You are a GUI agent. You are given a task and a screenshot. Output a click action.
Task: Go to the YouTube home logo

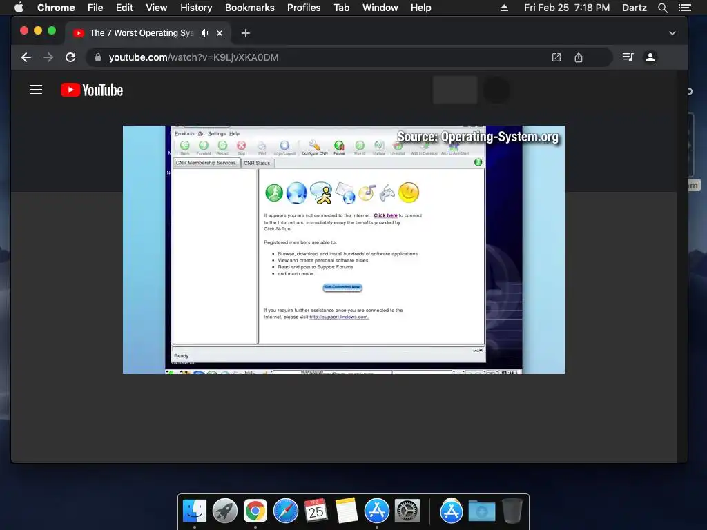click(92, 90)
